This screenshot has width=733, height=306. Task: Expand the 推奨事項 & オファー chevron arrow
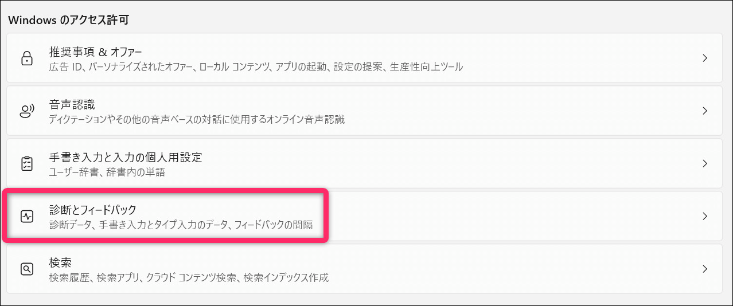click(705, 58)
